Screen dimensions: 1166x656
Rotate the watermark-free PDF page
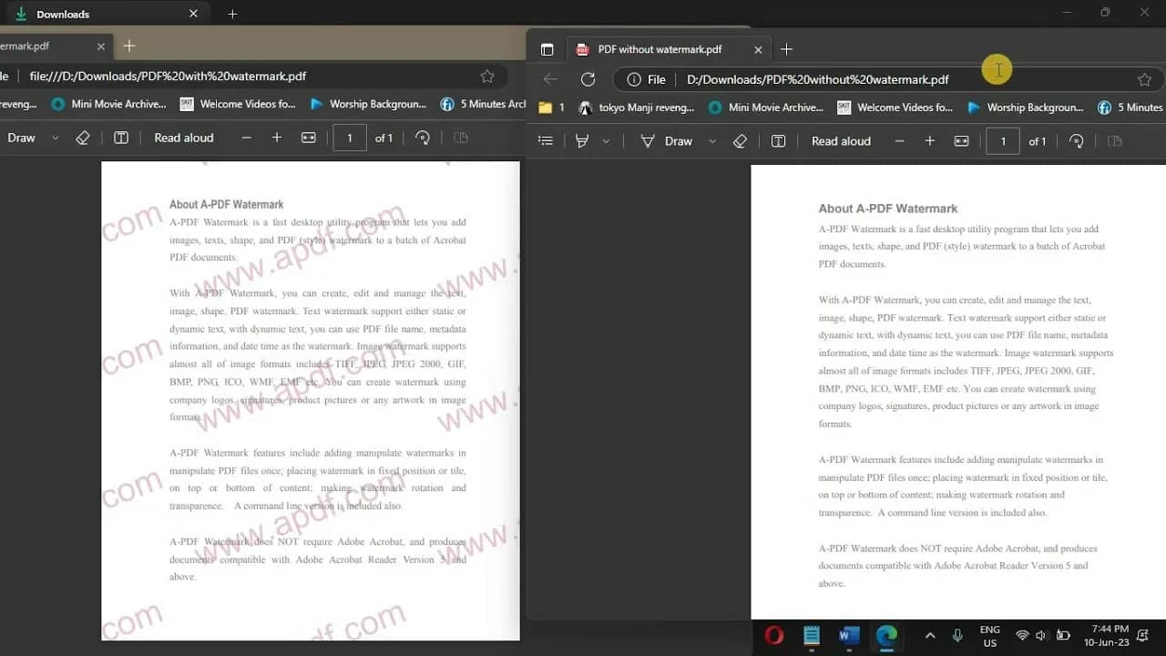1076,141
